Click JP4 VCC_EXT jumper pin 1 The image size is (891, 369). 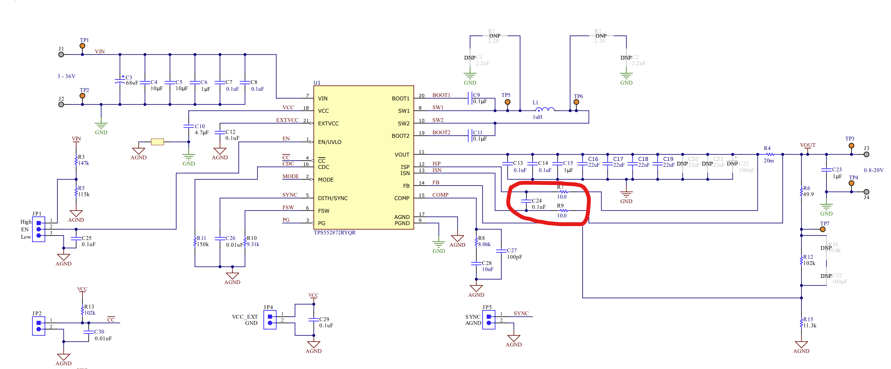tap(270, 317)
